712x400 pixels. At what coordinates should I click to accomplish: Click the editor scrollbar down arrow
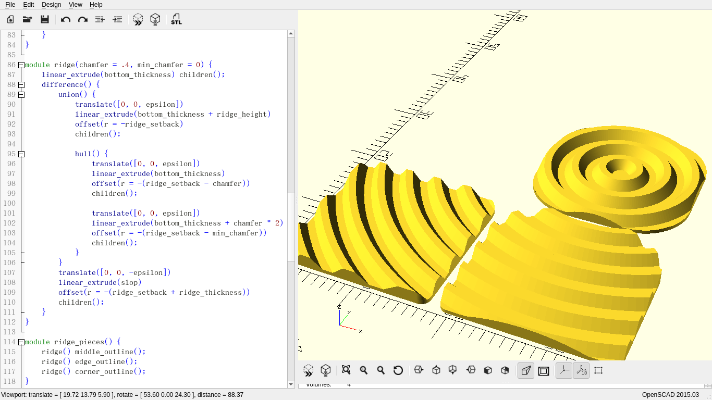(291, 384)
